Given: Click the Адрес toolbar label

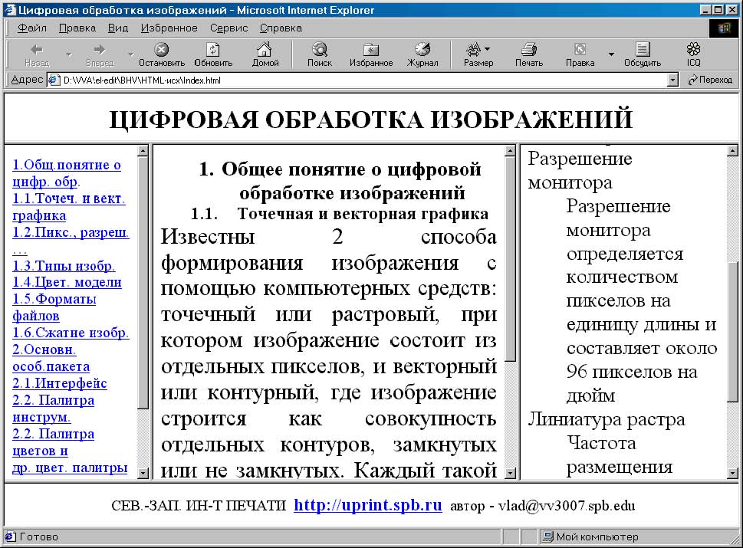Looking at the screenshot, I should (27, 80).
